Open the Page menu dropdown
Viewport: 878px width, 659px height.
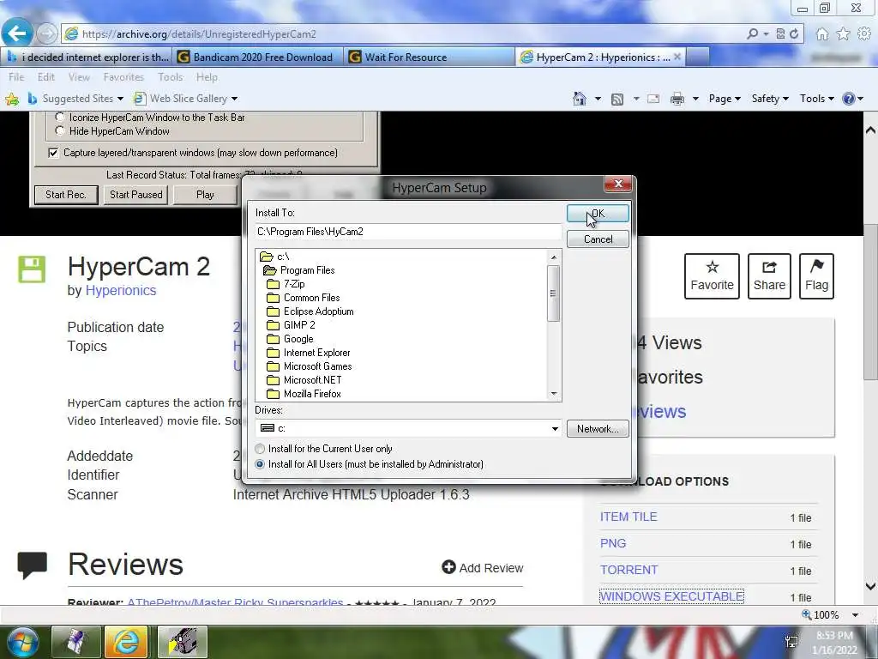point(725,99)
